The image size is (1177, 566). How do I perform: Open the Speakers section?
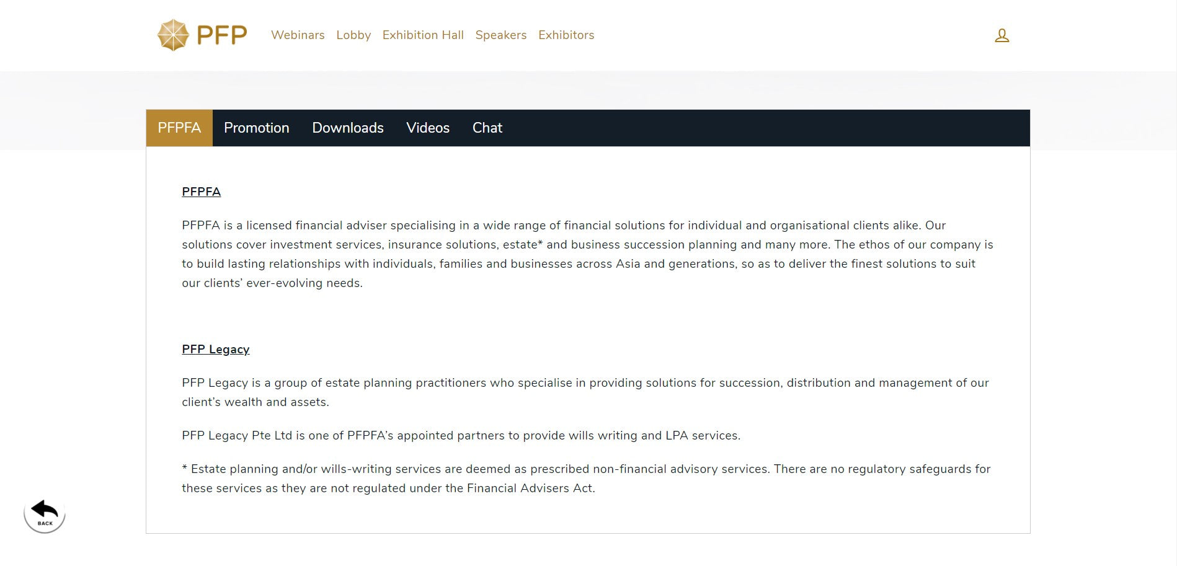click(501, 35)
